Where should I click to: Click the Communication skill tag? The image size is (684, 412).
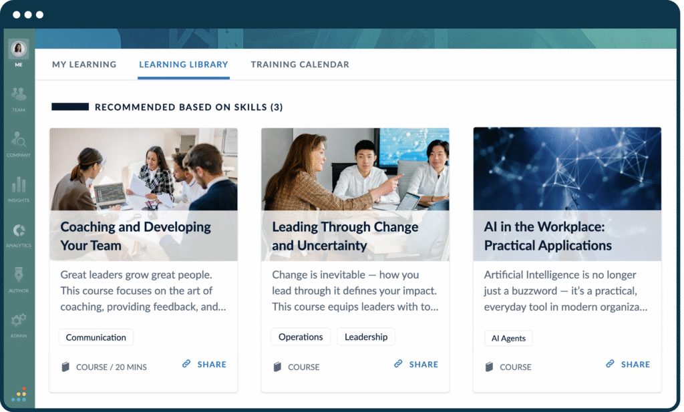[96, 337]
